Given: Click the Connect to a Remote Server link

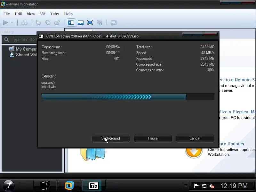Looking at the screenshot, I should click(x=237, y=80).
